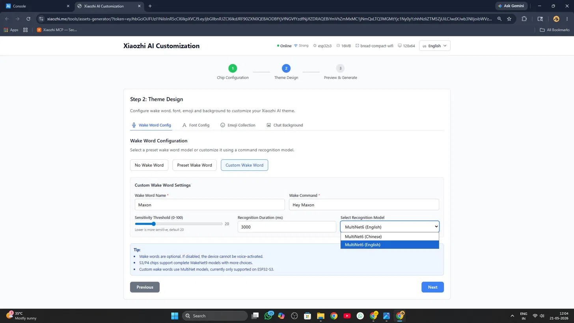Click the 128x64 display label

pyautogui.click(x=406, y=46)
